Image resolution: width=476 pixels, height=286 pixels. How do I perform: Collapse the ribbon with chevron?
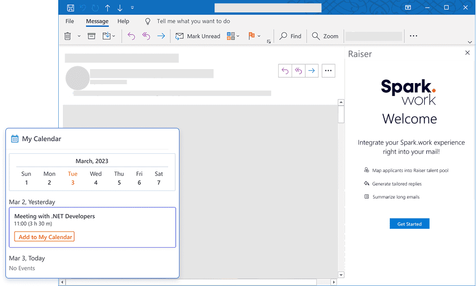click(x=470, y=42)
